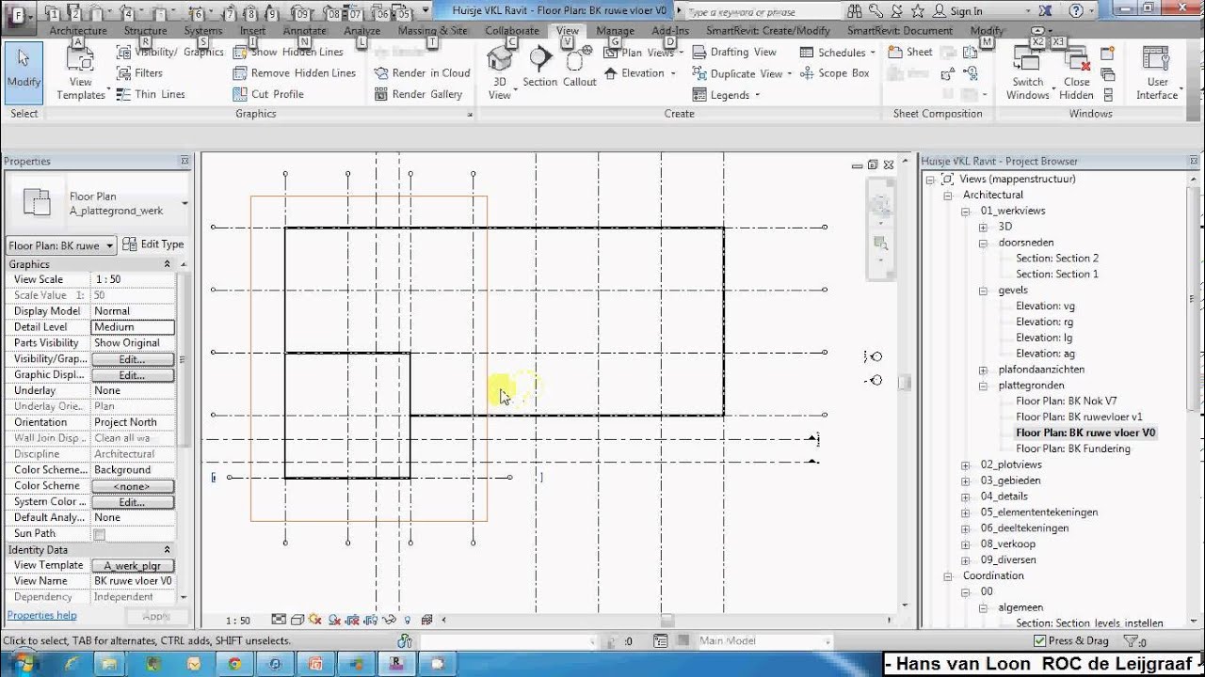Image resolution: width=1205 pixels, height=677 pixels.
Task: Activate the Show Hidden Lines tool
Action: [287, 52]
